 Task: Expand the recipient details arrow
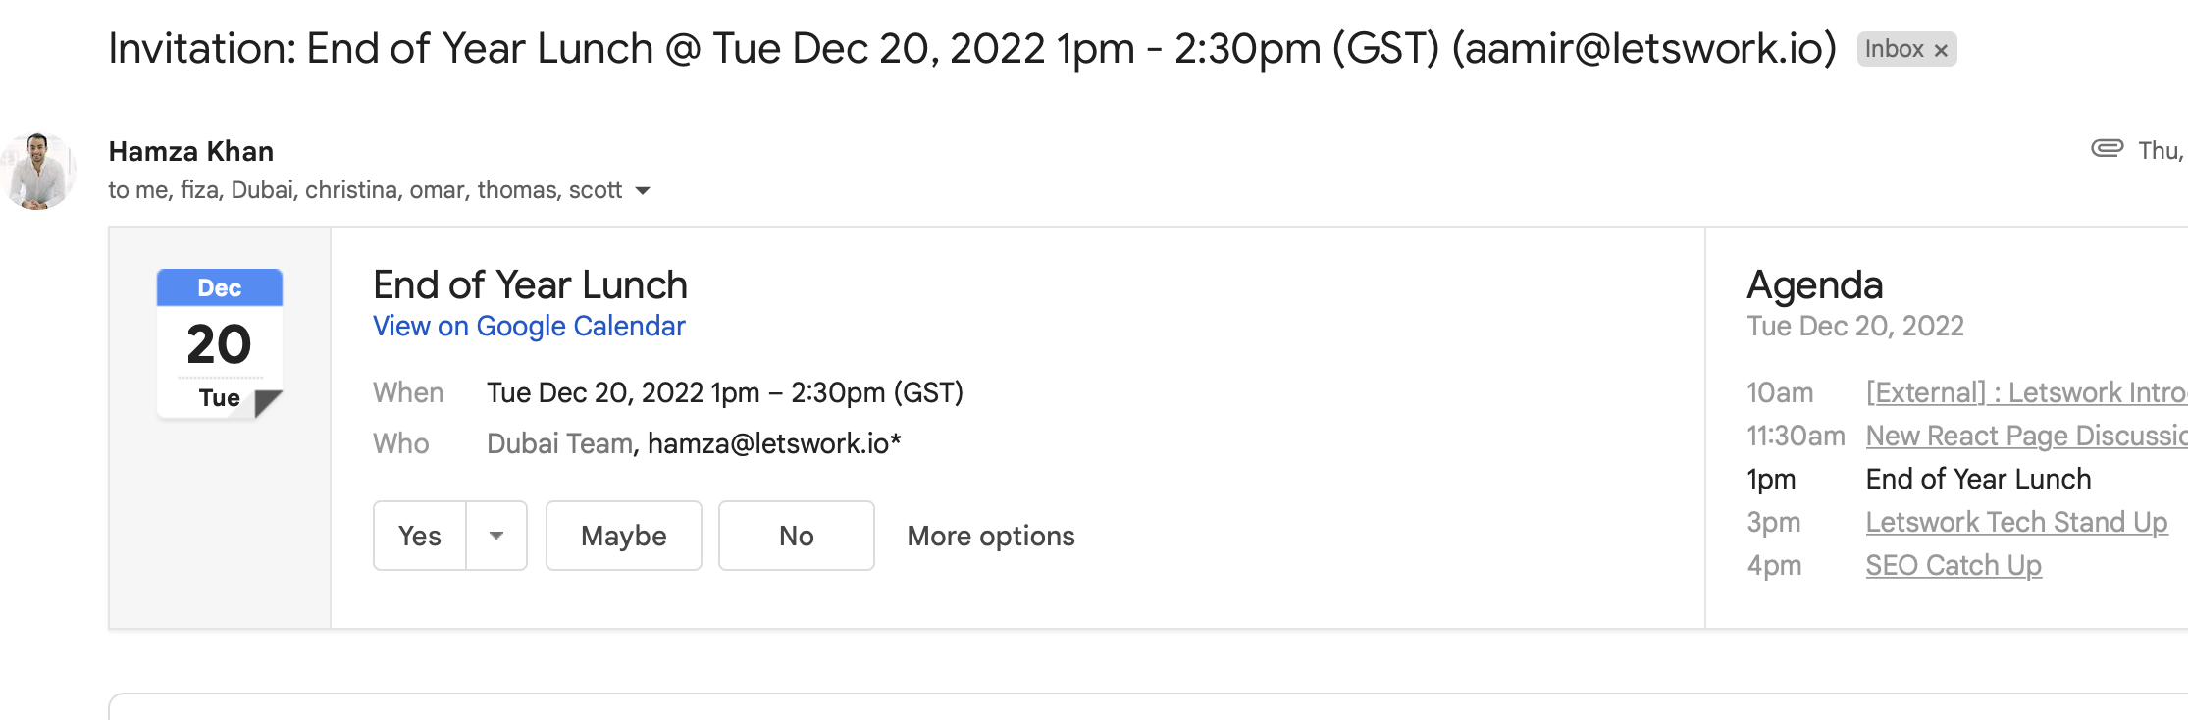point(643,190)
